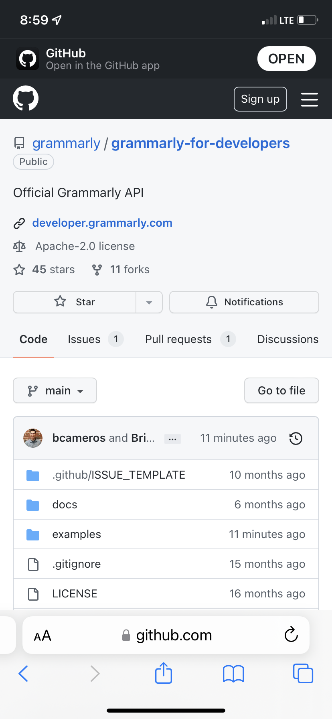Click '15 months ago' in .gitignore row

267,564
